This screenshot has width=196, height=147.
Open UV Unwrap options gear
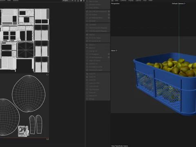[109, 15]
